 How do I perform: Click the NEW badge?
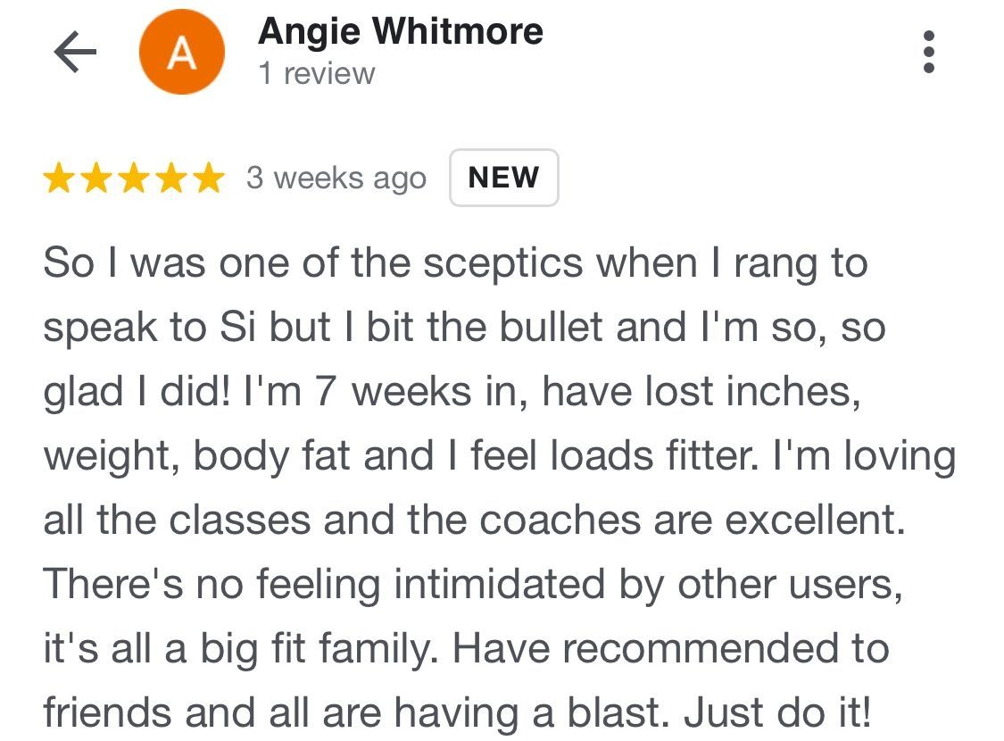click(503, 178)
